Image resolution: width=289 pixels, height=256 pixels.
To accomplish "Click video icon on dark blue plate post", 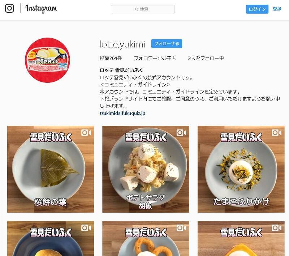I will click(x=86, y=228).
